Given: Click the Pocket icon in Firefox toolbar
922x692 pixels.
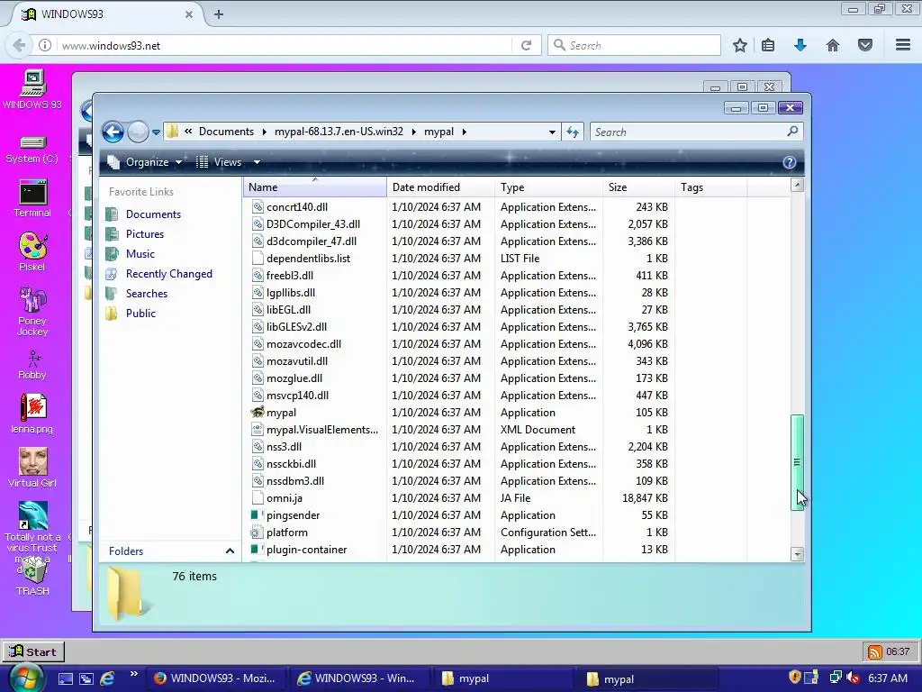Looking at the screenshot, I should [865, 45].
